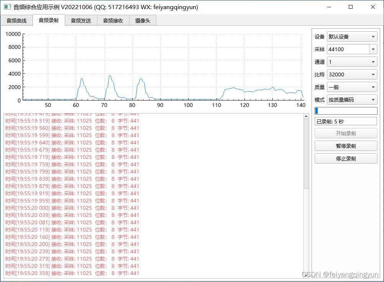
Task: Click the log line at 19:55:19 560
Action: click(72, 128)
